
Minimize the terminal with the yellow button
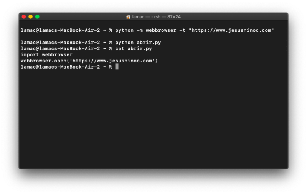click(x=31, y=17)
